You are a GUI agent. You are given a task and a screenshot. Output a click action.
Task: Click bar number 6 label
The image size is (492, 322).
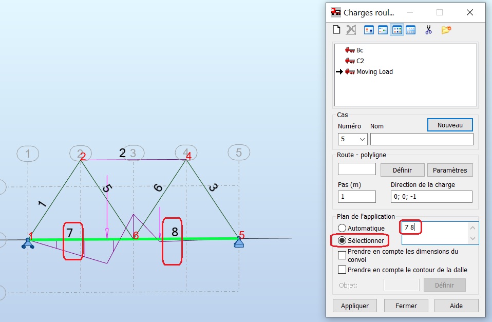(158, 187)
